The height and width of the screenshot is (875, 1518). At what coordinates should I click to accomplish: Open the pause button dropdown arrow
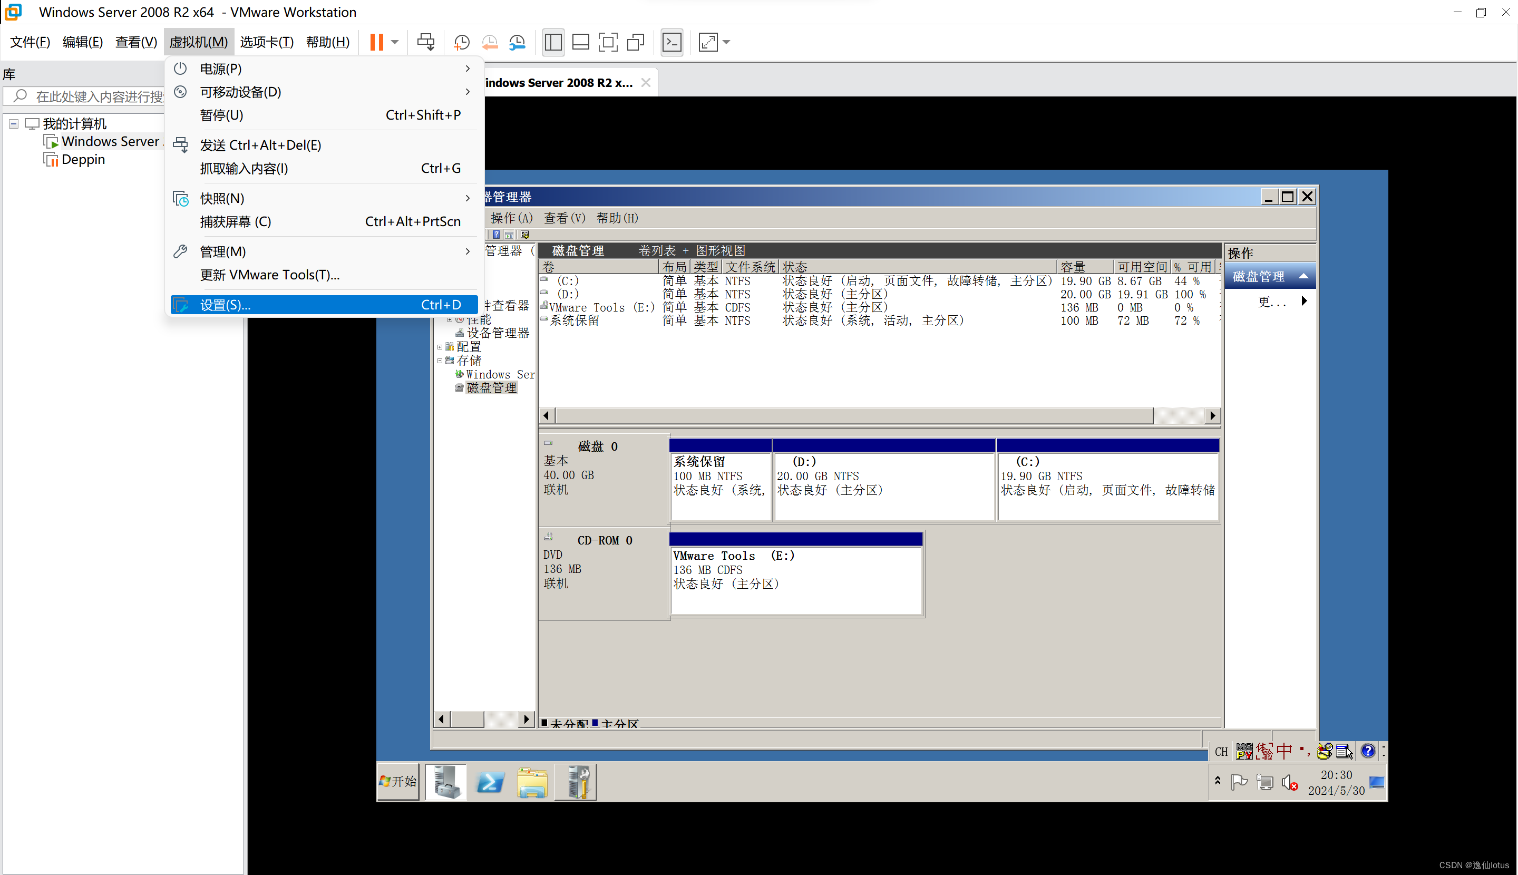pos(394,42)
